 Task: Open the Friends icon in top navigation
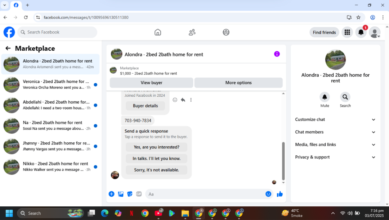pyautogui.click(x=192, y=32)
